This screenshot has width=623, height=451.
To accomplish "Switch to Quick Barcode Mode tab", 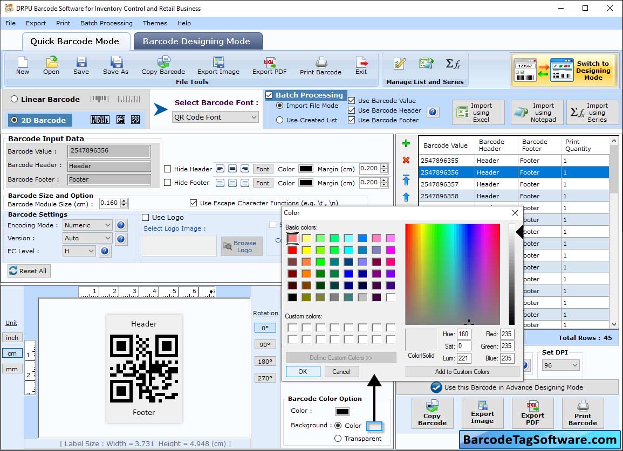I will pos(76,41).
